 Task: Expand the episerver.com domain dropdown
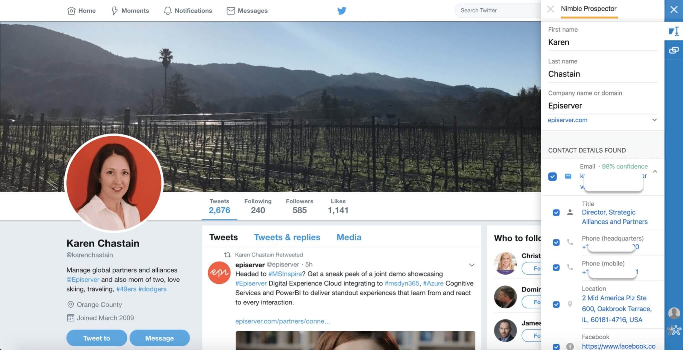pos(654,120)
